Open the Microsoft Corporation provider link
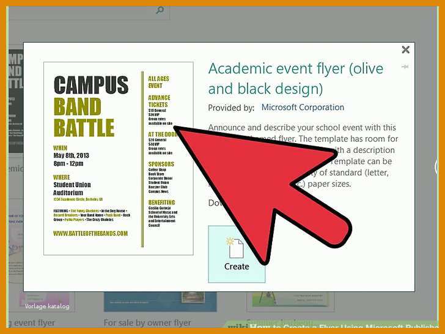The height and width of the screenshot is (334, 445). 303,108
